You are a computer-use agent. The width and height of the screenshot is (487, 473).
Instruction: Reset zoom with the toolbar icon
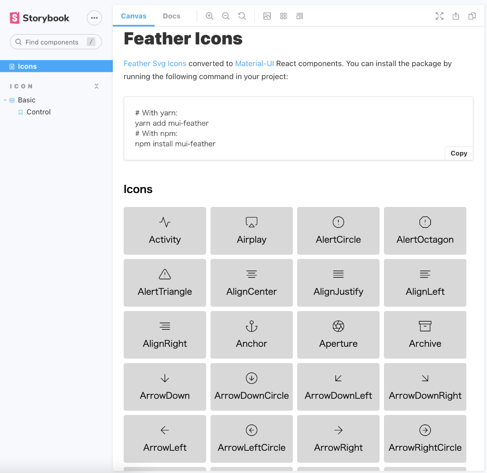[x=242, y=16]
